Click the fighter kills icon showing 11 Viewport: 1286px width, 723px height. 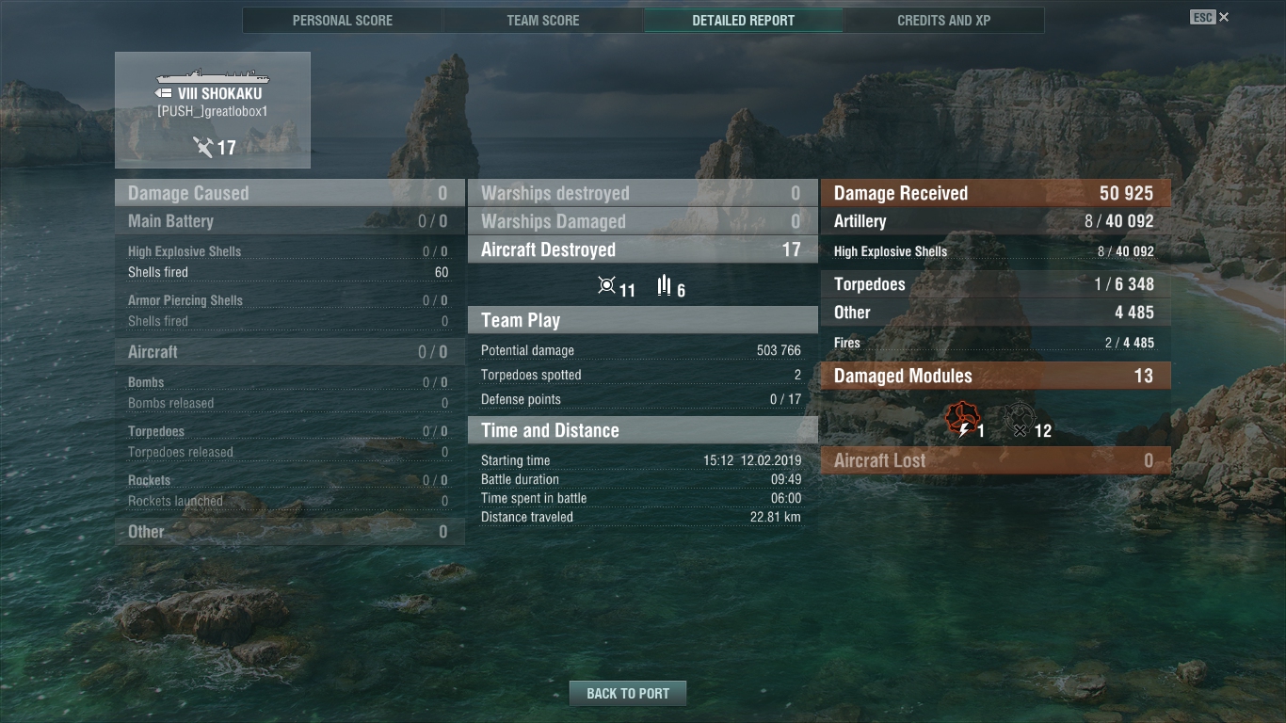[607, 284]
